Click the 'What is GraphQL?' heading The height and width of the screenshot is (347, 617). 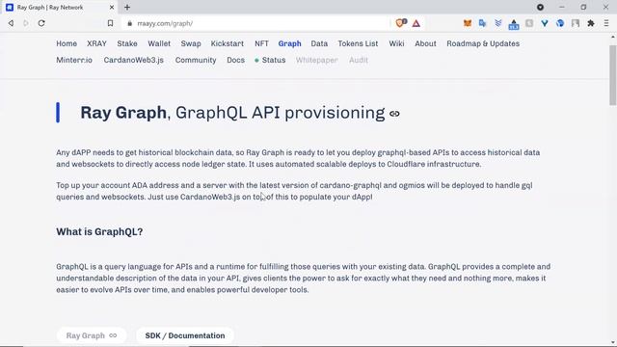pos(99,231)
